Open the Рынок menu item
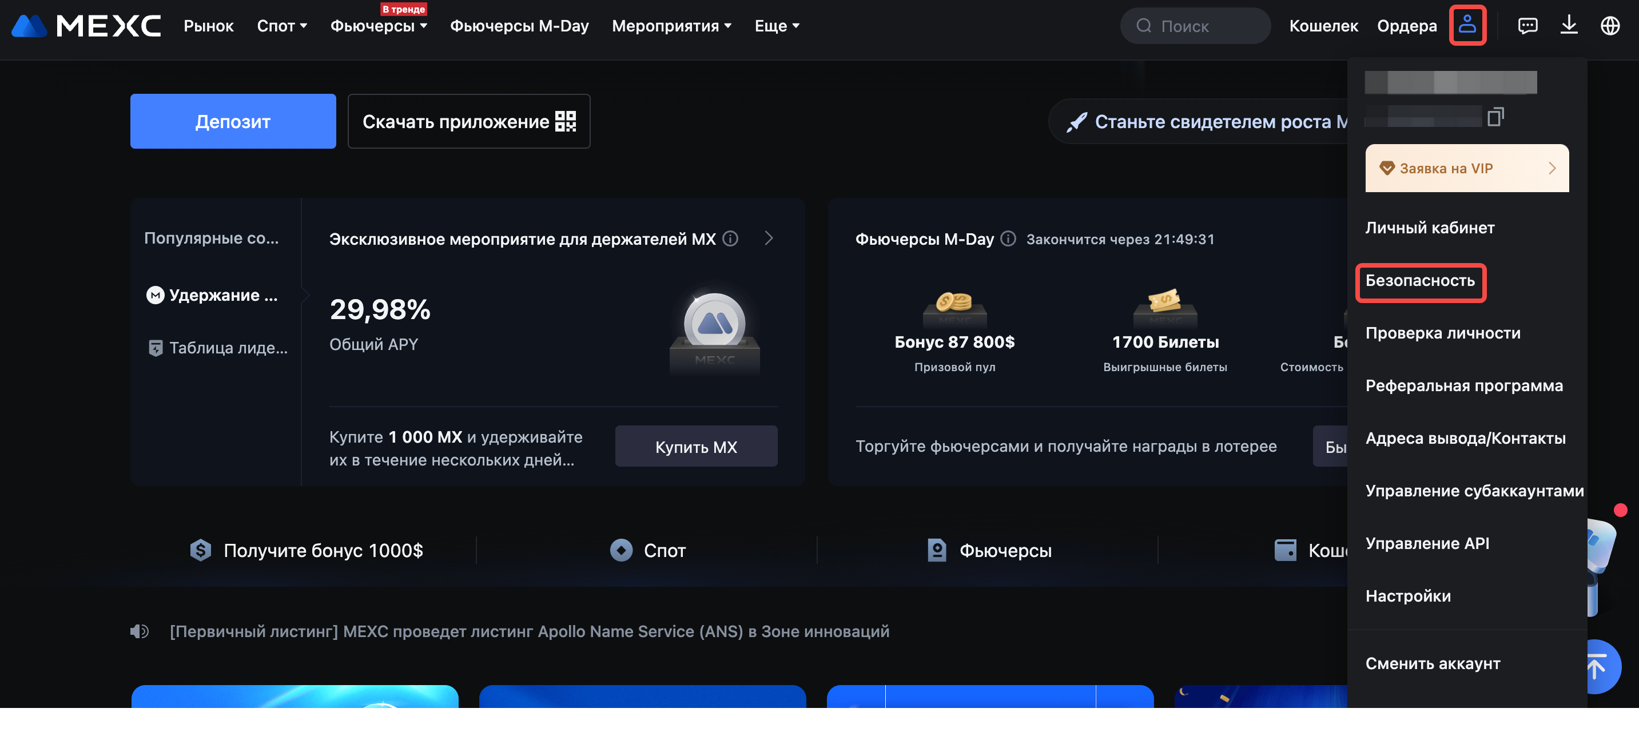The width and height of the screenshot is (1639, 740). point(209,26)
